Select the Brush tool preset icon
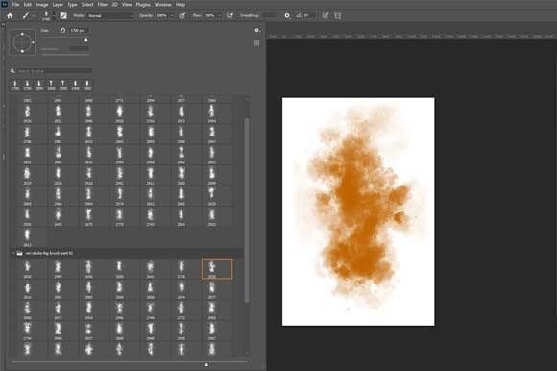Screen dimensions: 557x371 (x=26, y=16)
